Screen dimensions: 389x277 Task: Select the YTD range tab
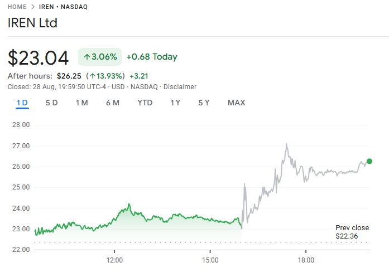tap(145, 103)
